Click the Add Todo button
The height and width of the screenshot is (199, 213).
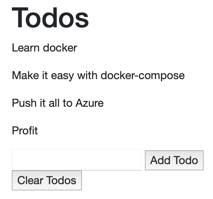click(x=174, y=160)
